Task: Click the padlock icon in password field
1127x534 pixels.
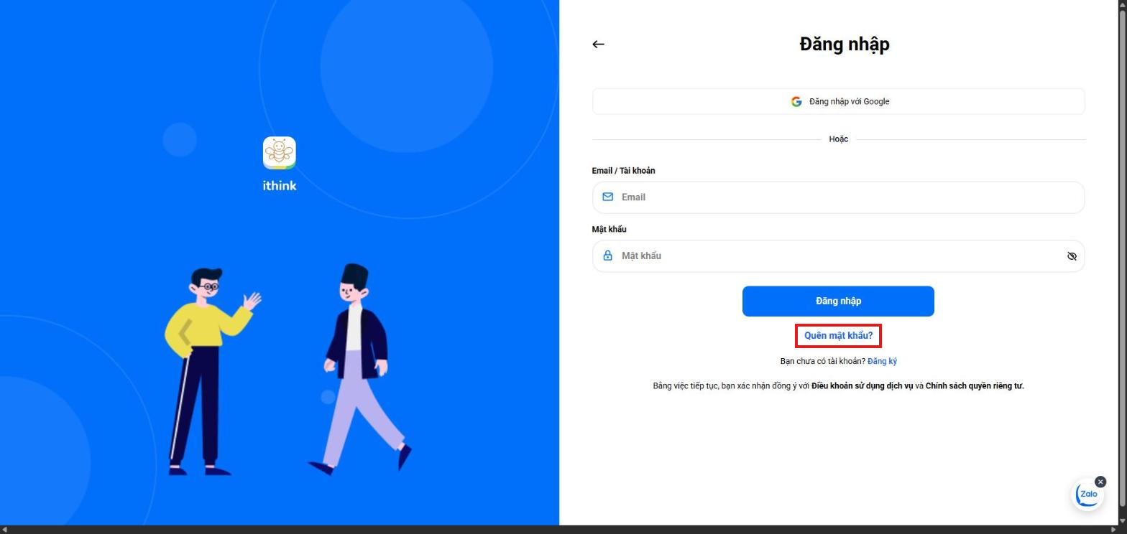Action: pyautogui.click(x=608, y=256)
